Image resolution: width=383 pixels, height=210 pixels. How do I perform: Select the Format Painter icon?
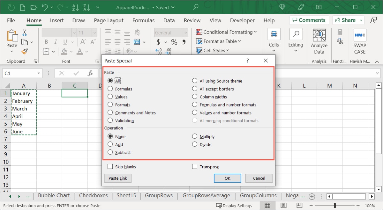[25, 51]
